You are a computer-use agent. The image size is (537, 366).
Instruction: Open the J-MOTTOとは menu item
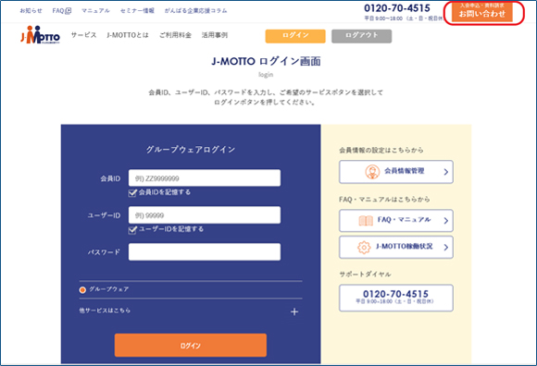pyautogui.click(x=128, y=35)
